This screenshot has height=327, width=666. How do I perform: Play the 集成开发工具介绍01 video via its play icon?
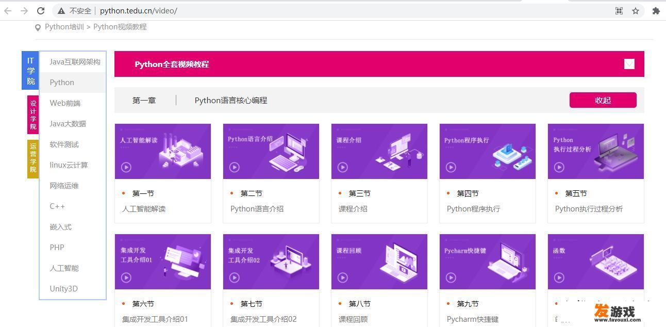[x=126, y=277]
